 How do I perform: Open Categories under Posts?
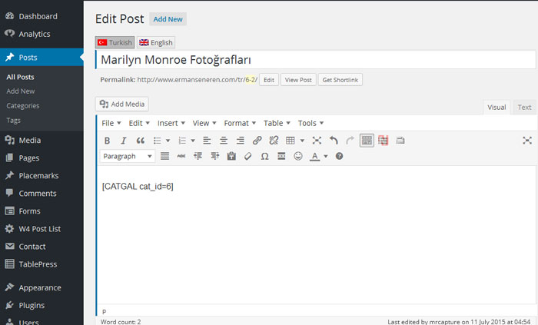coord(22,106)
